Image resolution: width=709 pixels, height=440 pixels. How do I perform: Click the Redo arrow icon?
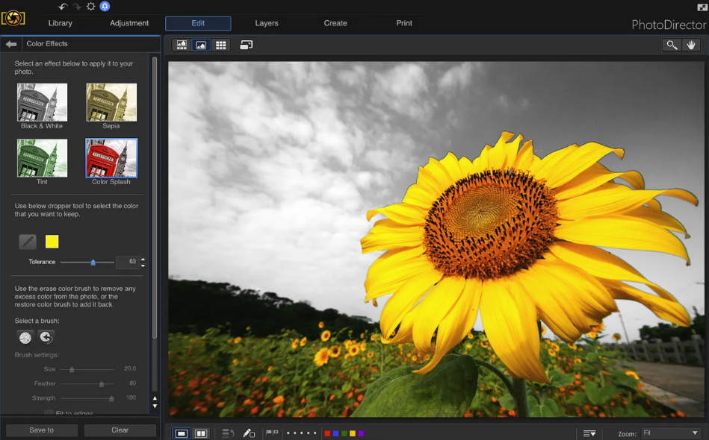(x=77, y=7)
